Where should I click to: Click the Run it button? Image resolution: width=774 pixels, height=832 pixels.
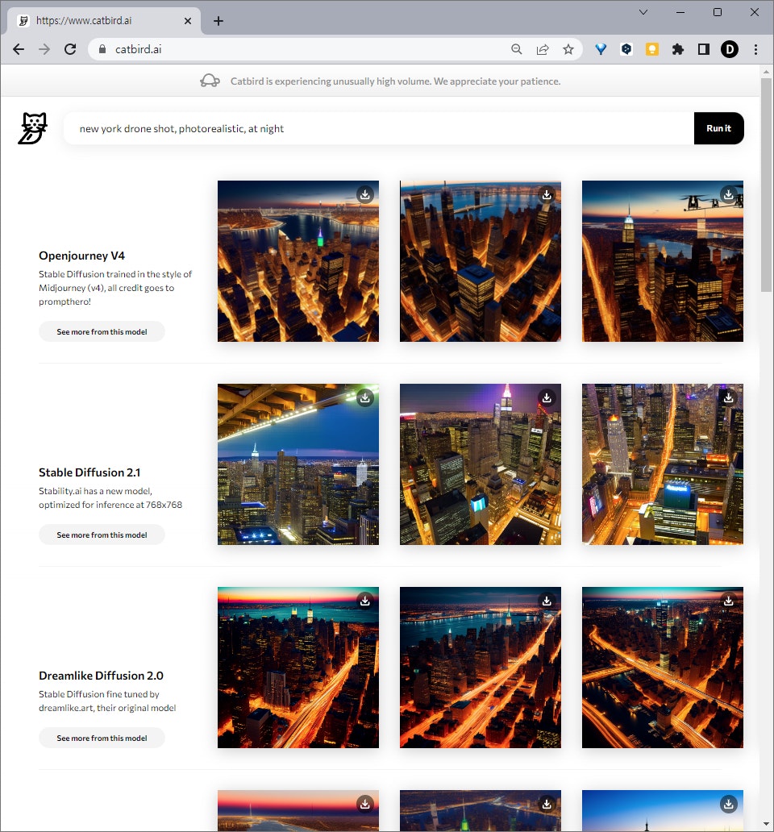(x=718, y=128)
